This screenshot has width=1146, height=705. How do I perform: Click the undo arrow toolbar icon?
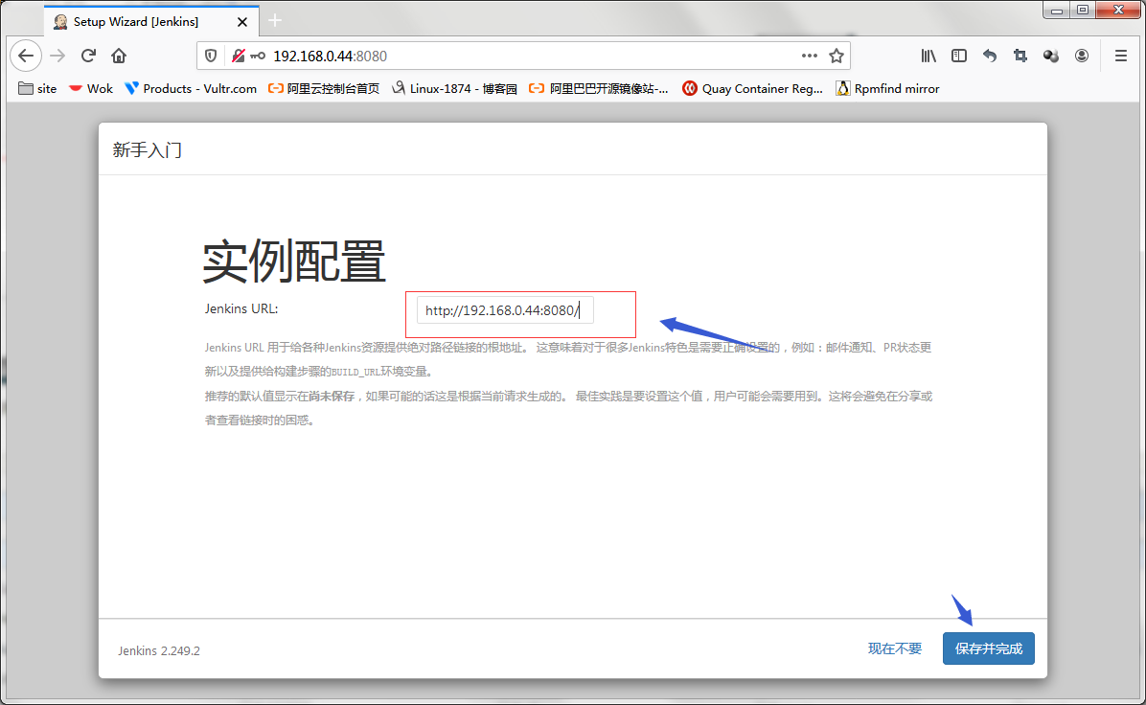(x=990, y=56)
